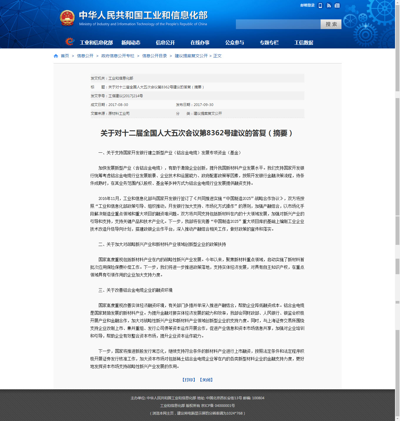400x421 pixels.
Task: Click the 发文机关 工业和信息化部 row
Action: tap(197, 78)
